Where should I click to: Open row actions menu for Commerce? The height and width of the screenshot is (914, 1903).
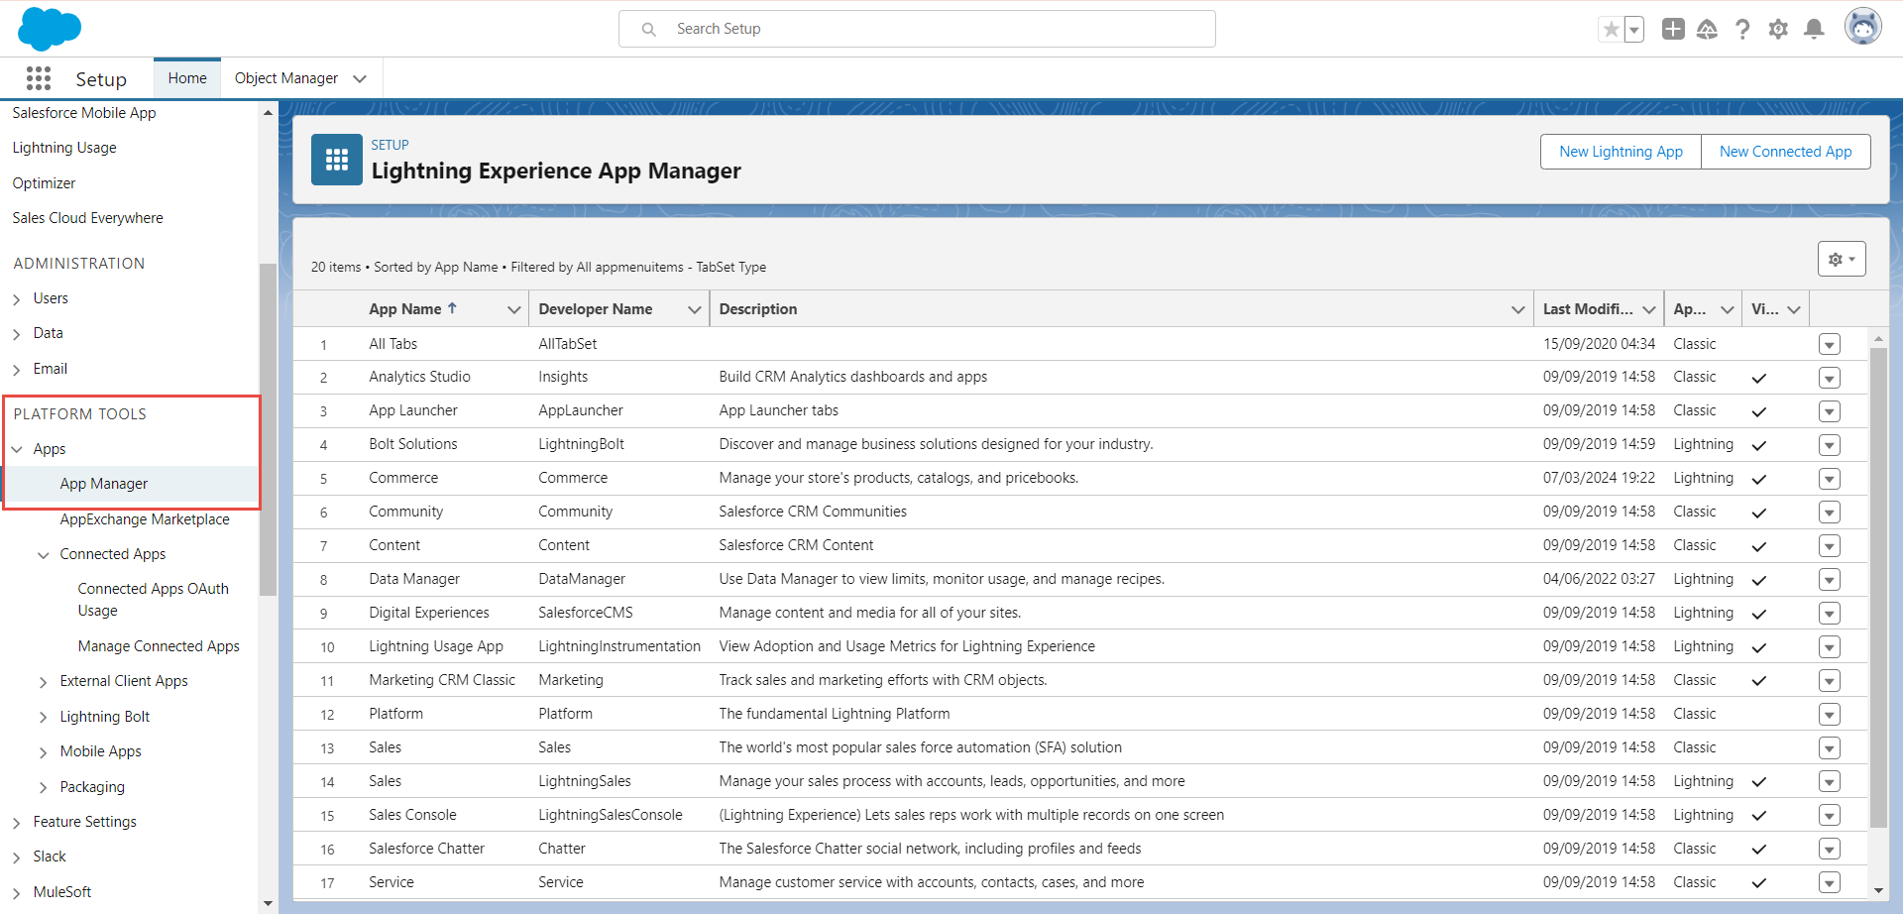click(1830, 479)
